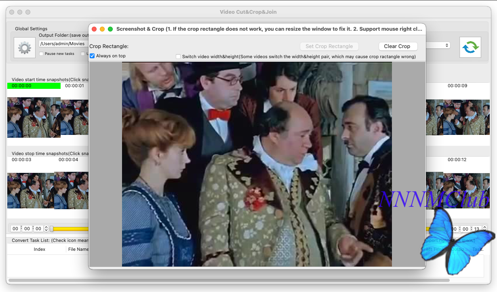Zoom the Screenshot & Crop window with green button
Viewport: 497px width, 292px height.
pyautogui.click(x=110, y=29)
